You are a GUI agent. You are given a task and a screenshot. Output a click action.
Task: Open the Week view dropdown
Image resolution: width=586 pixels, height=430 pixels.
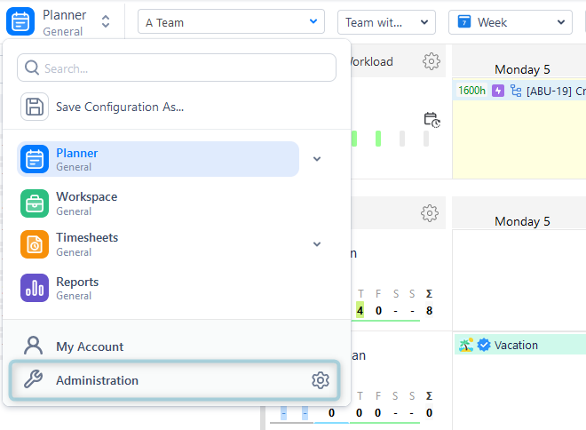click(x=511, y=22)
